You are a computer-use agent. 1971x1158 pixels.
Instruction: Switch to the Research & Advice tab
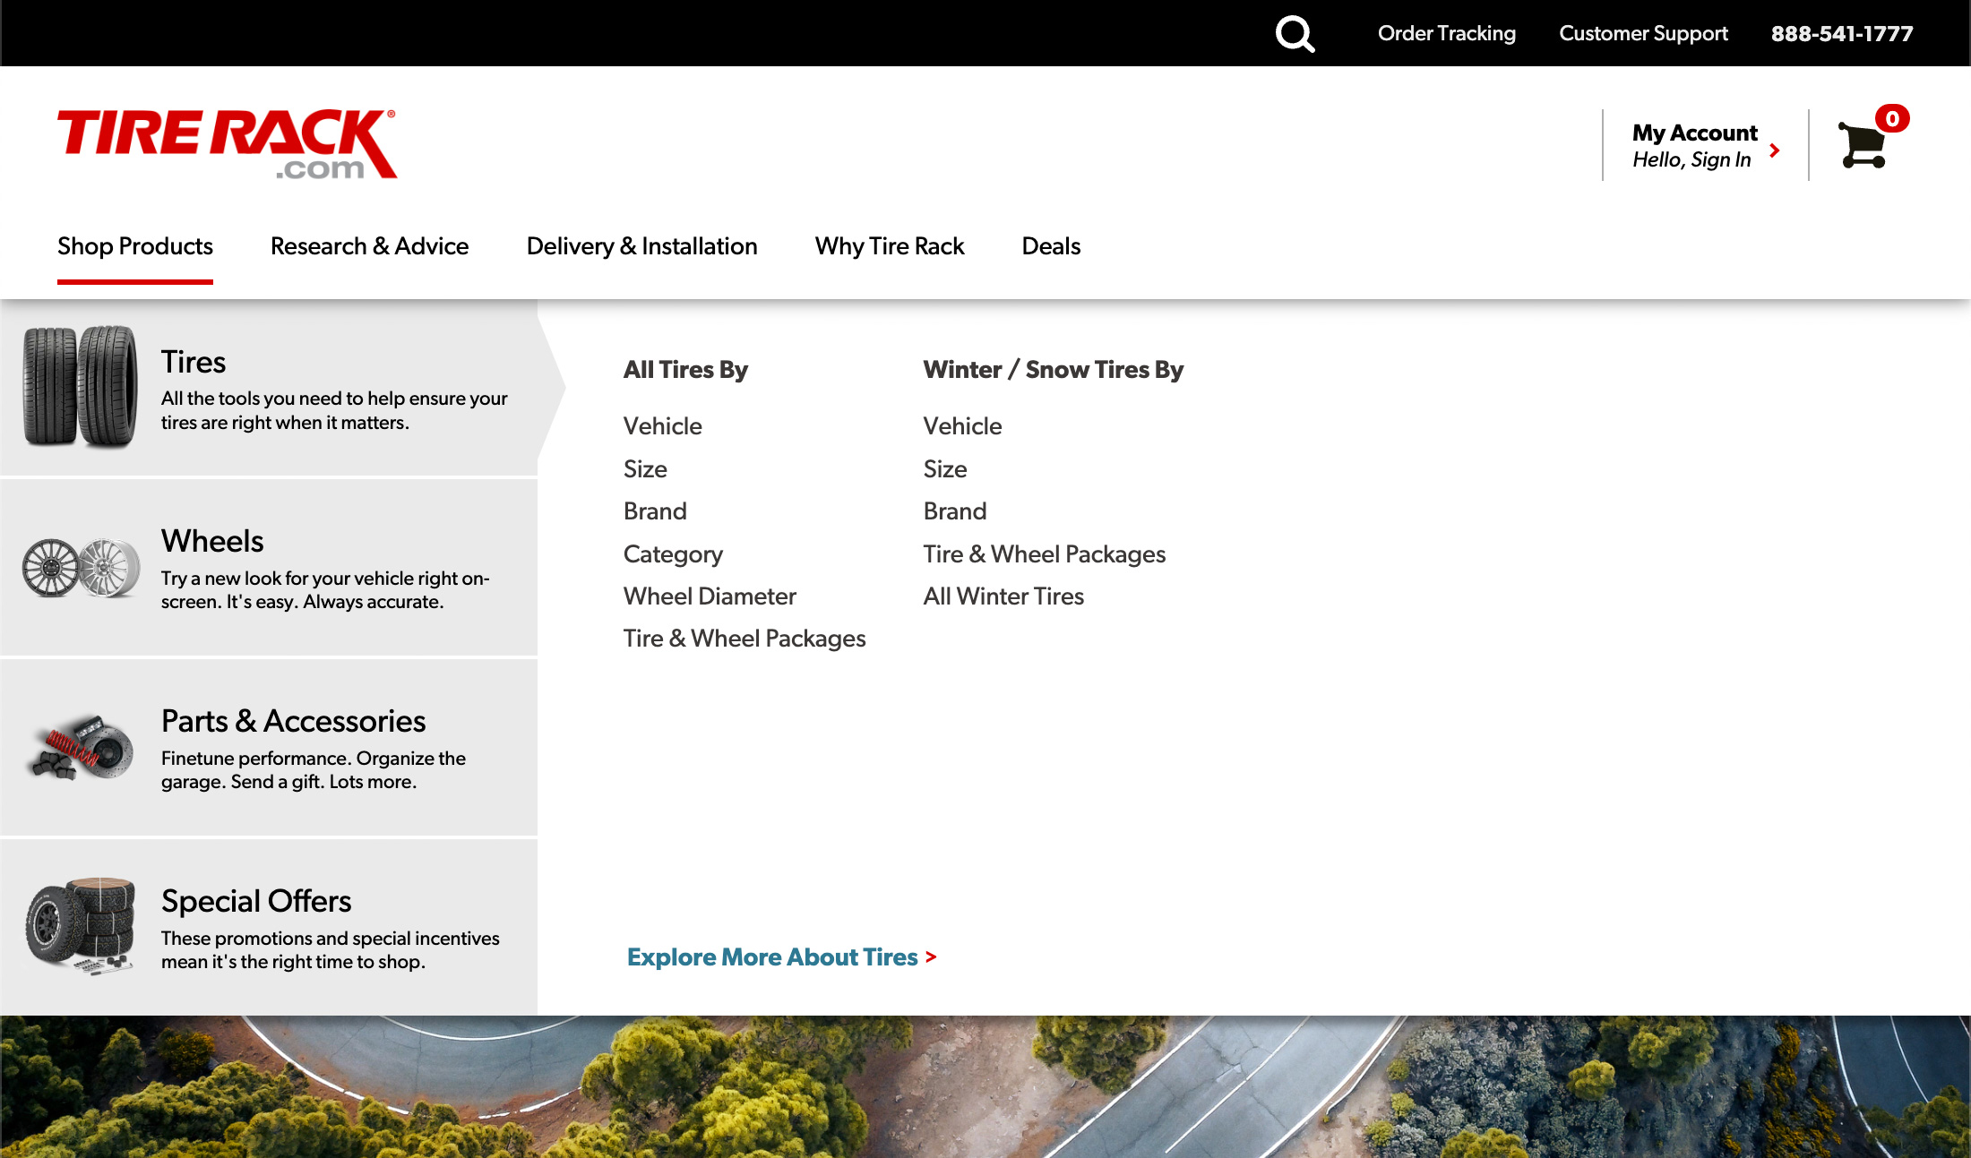pyautogui.click(x=370, y=246)
